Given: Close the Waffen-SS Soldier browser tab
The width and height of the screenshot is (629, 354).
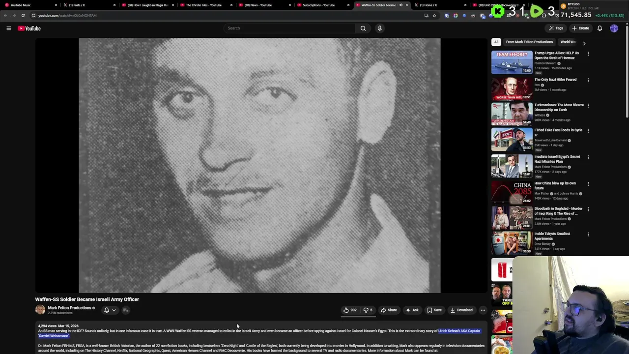Looking at the screenshot, I should click(407, 5).
